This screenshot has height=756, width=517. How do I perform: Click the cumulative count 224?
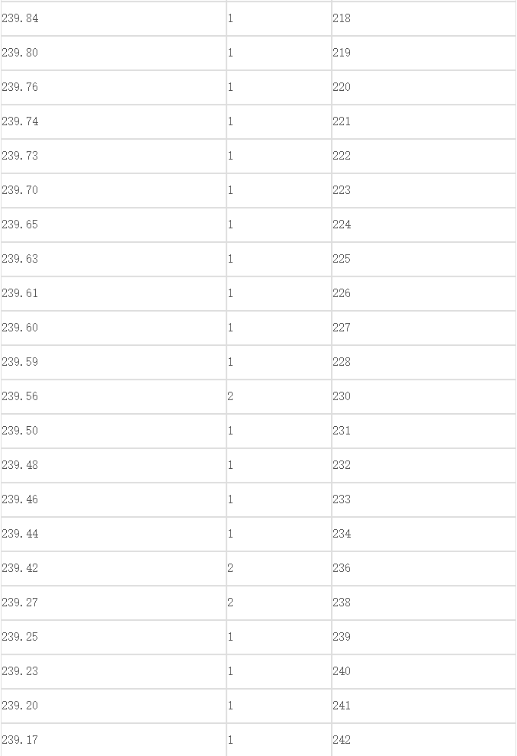click(x=342, y=225)
